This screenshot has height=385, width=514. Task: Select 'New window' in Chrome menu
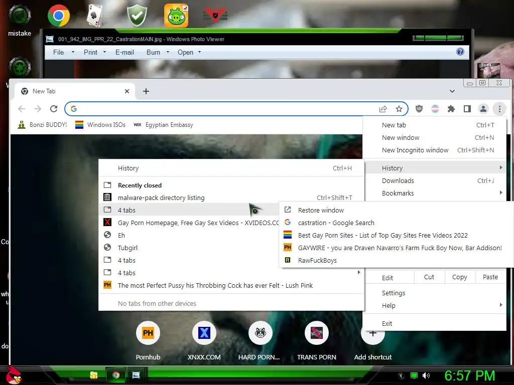point(435,137)
